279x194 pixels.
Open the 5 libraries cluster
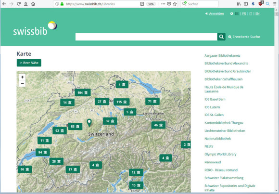(x=130, y=112)
